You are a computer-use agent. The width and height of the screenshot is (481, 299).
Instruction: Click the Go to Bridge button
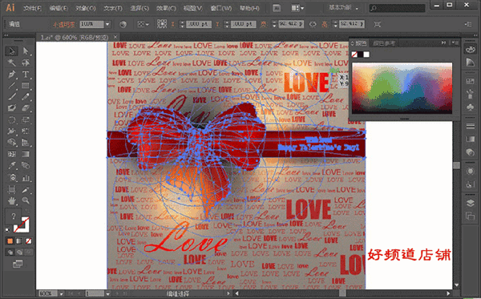coord(277,8)
